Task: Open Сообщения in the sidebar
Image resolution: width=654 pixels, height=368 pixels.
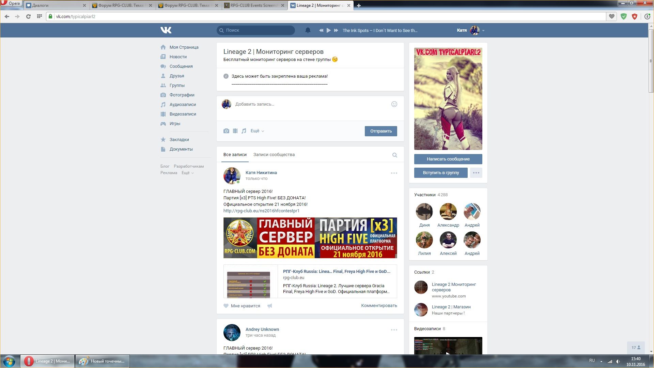Action: pyautogui.click(x=181, y=66)
